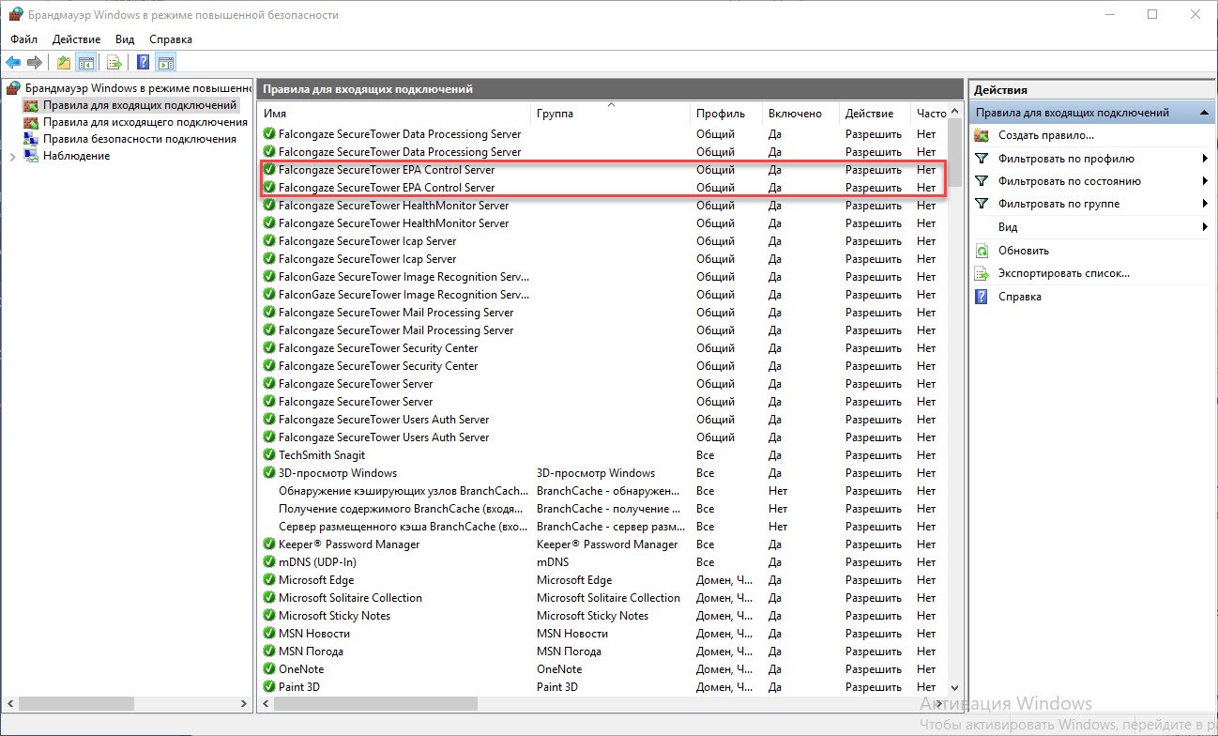This screenshot has width=1218, height=736.
Task: Expand the Вид submenu arrow in Actions
Action: [1204, 227]
